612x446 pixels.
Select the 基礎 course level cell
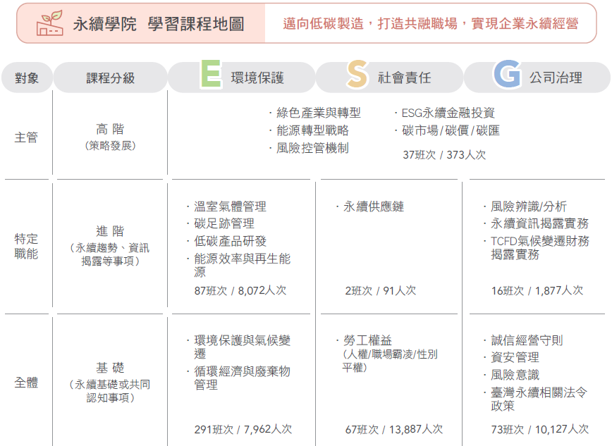point(110,382)
